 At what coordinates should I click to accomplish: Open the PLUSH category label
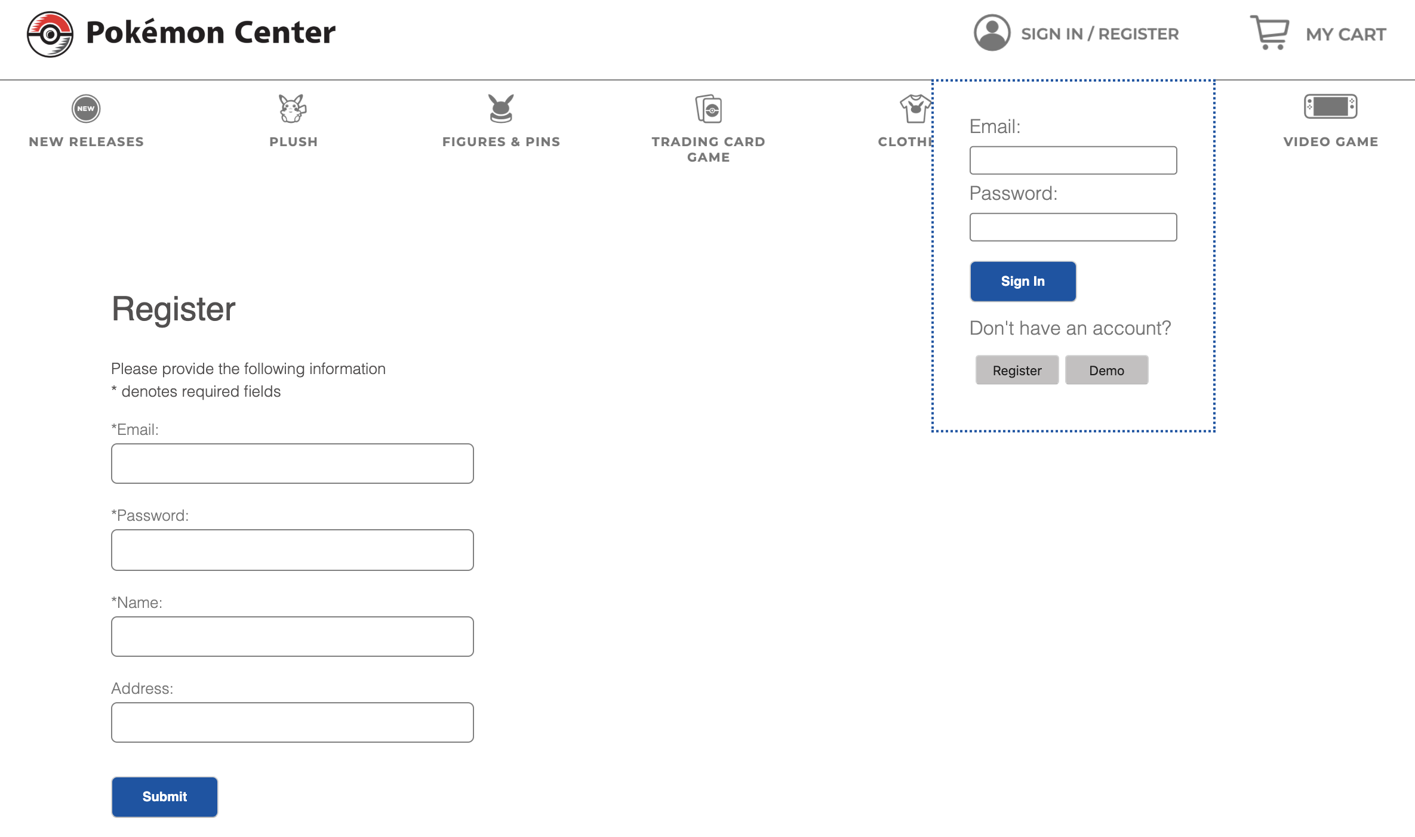coord(293,142)
